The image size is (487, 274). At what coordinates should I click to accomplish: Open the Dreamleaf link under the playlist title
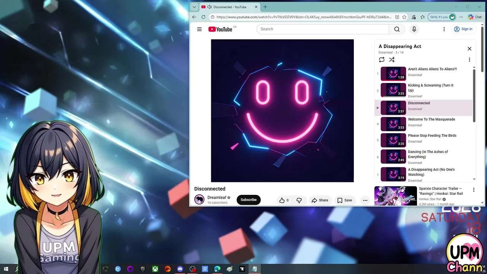385,53
